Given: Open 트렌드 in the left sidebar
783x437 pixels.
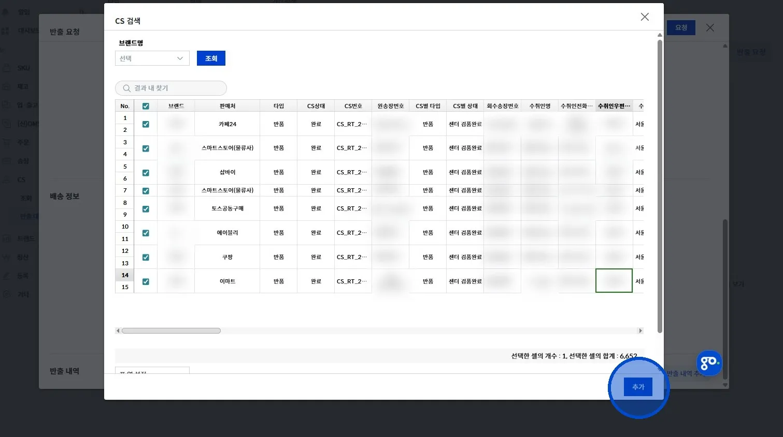Looking at the screenshot, I should [x=26, y=238].
